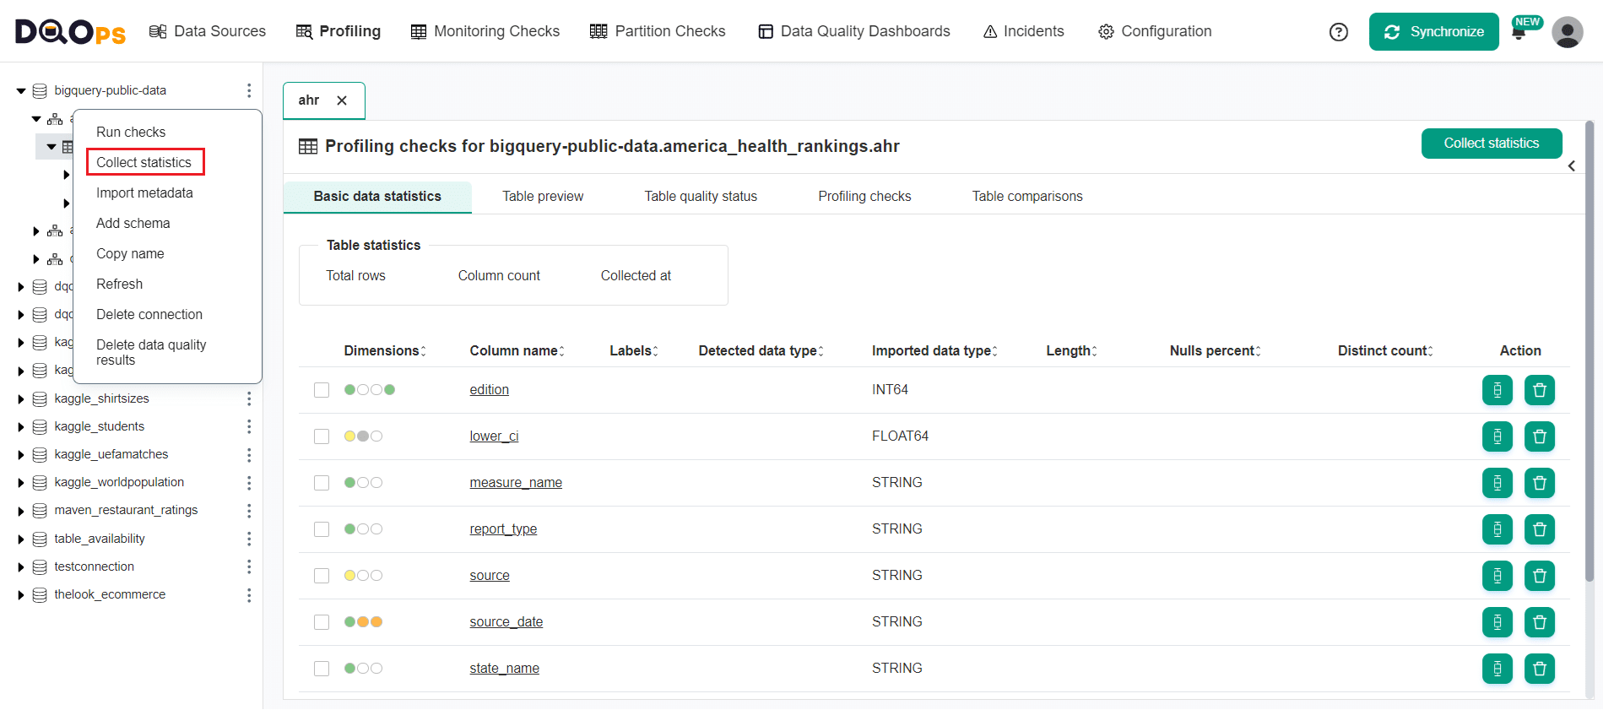
Task: Expand the kaggle_shirtsizes connection
Action: 21,399
